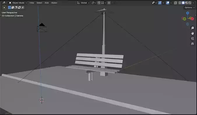Open the View menu
Image resolution: width=197 pixels, height=115 pixels.
[32, 3]
